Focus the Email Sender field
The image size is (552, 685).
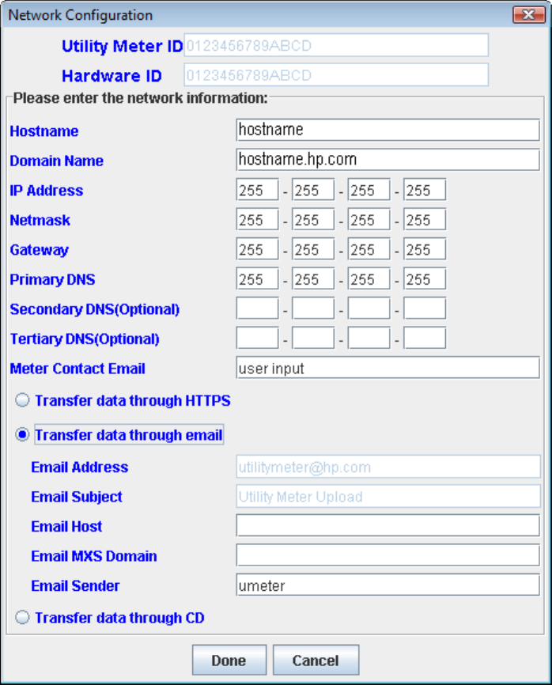(x=388, y=585)
